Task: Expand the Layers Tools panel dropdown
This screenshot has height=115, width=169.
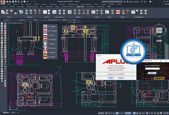Action: tap(59, 17)
